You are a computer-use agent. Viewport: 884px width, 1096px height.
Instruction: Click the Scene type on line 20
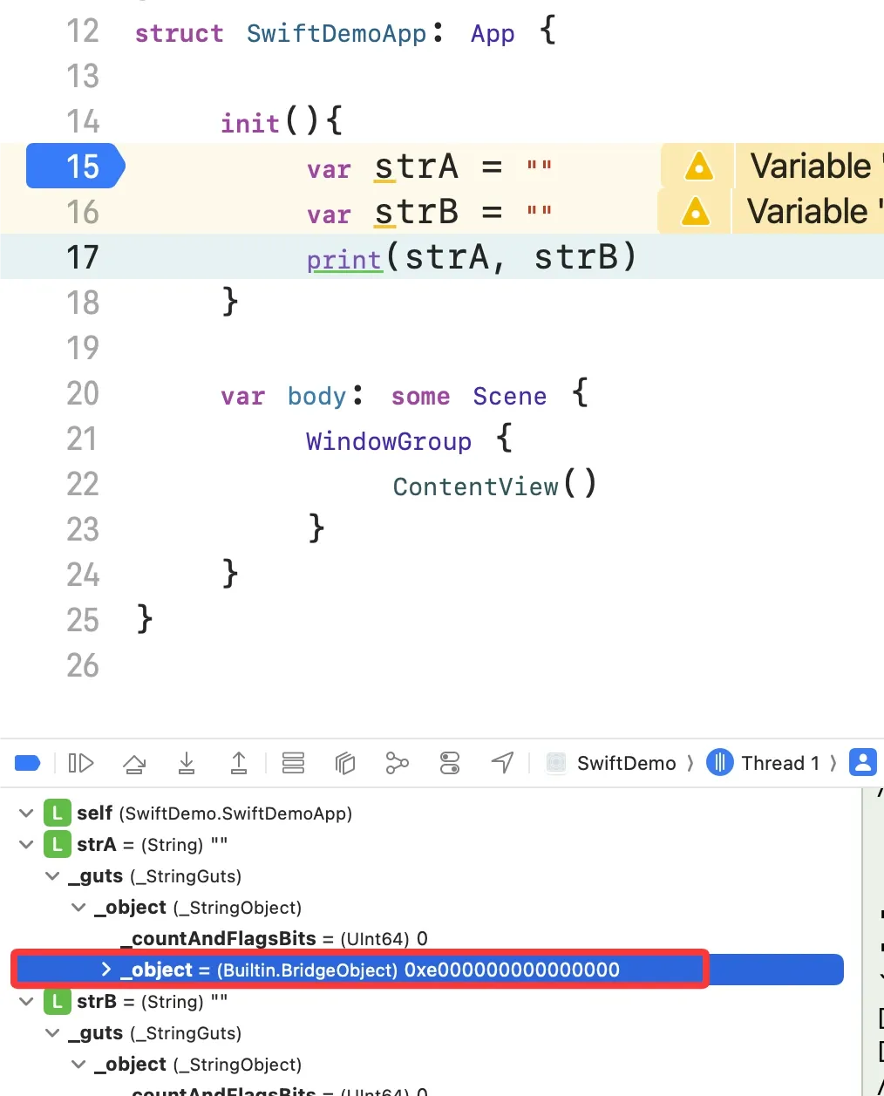[x=510, y=396]
